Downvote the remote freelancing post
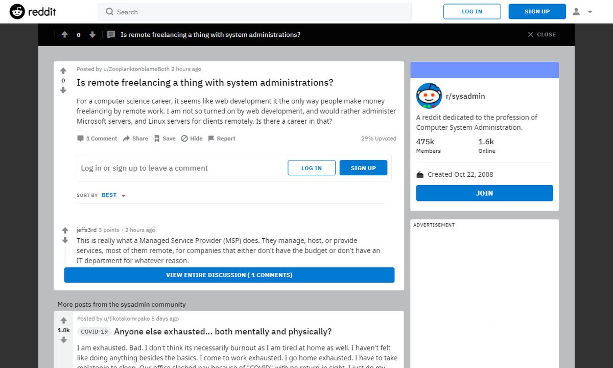Screen dimensions: 613x368 coord(63,90)
